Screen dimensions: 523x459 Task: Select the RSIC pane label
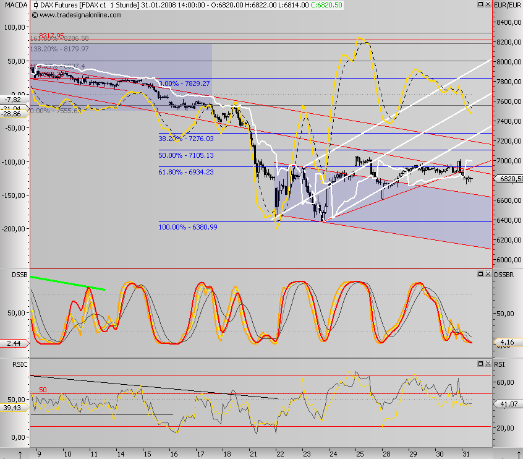(x=20, y=364)
